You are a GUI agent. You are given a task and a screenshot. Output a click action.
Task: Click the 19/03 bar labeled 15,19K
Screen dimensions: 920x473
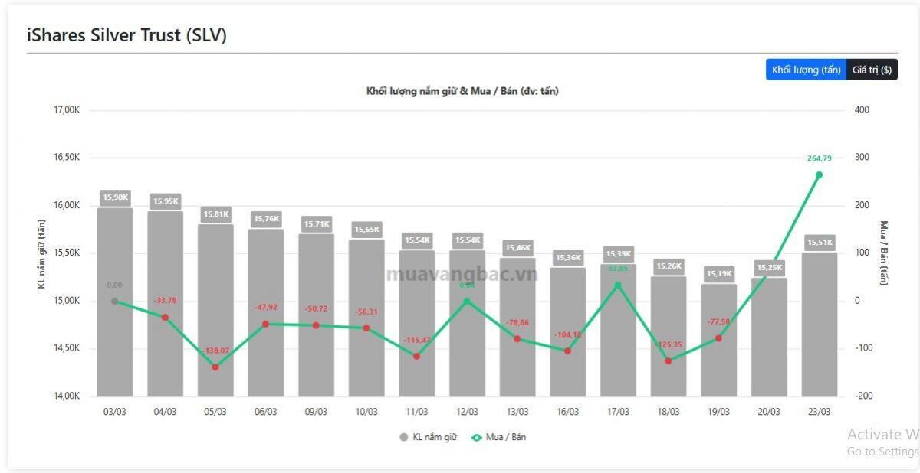pos(718,340)
